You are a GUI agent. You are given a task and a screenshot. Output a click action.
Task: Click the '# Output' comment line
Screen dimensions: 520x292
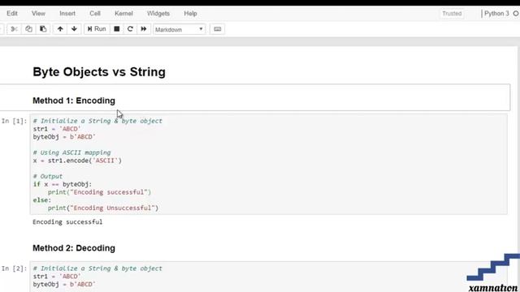click(x=48, y=177)
